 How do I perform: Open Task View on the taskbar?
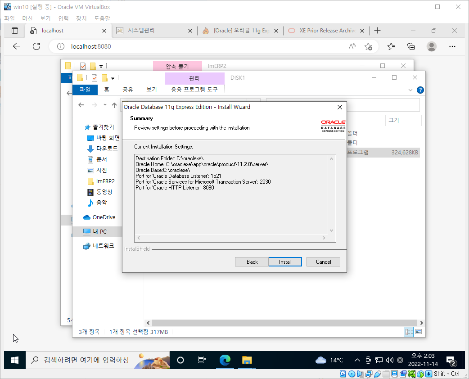[x=202, y=360]
